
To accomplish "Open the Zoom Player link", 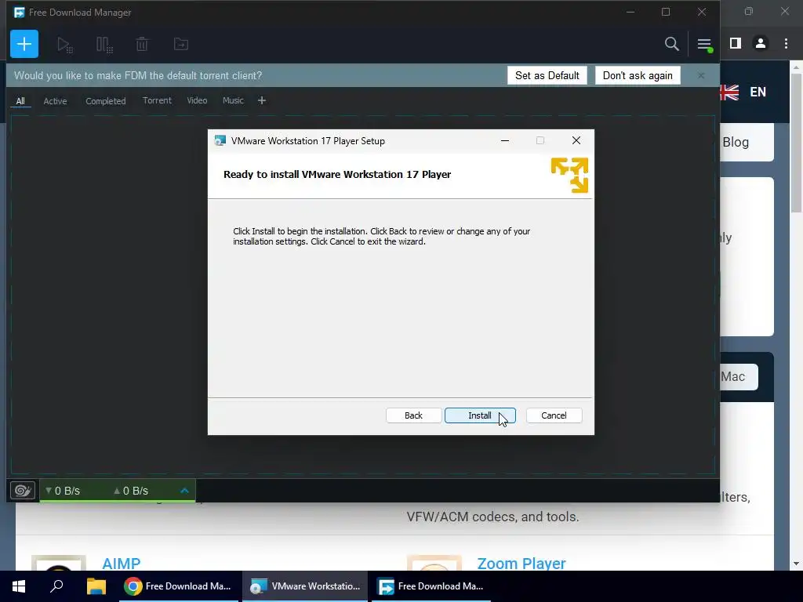I will [521, 563].
